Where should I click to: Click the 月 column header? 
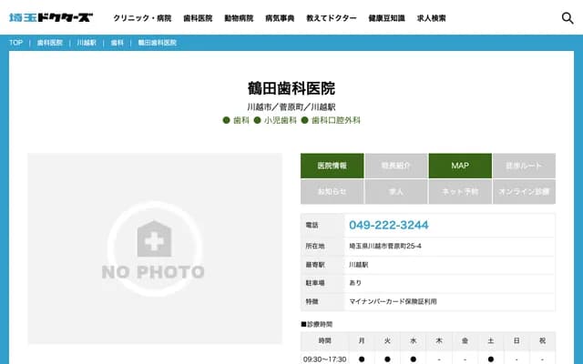[x=362, y=340]
